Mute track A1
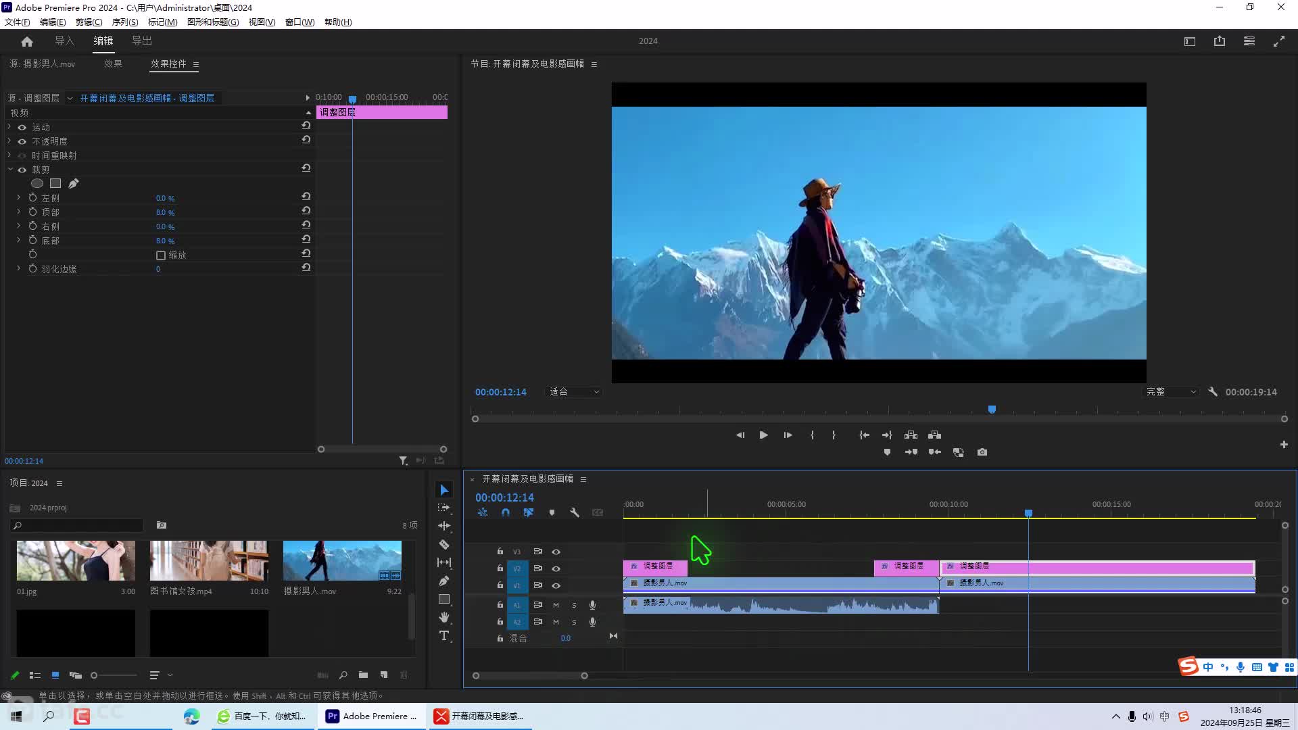Screen dimensions: 1298x730 556,605
